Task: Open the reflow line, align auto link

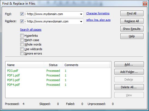Action: pos(98,20)
